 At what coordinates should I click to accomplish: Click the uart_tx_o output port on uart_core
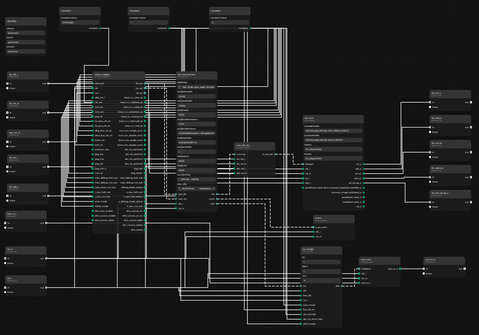coord(400,269)
